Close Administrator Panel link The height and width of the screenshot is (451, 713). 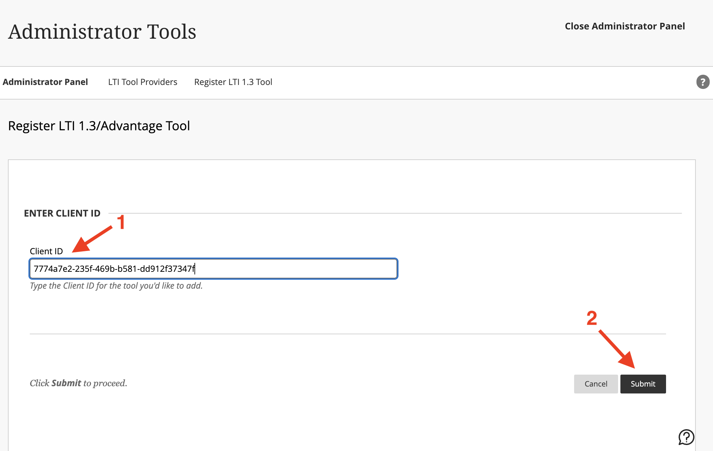(x=624, y=26)
